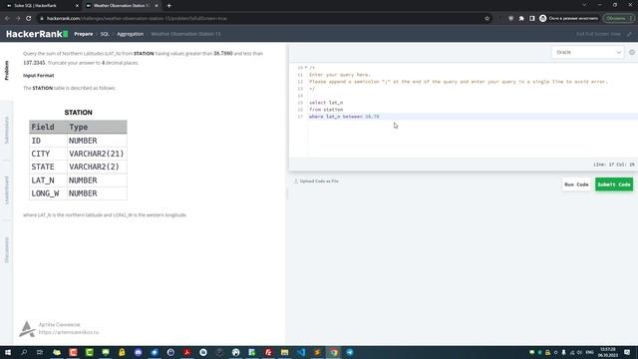
Task: Bookmark this page with the star icon
Action: pyautogui.click(x=486, y=18)
